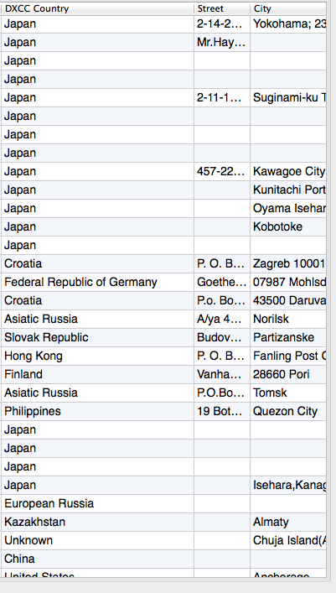Select the Goethe… street cell
The width and height of the screenshot is (336, 593).
coord(222,282)
